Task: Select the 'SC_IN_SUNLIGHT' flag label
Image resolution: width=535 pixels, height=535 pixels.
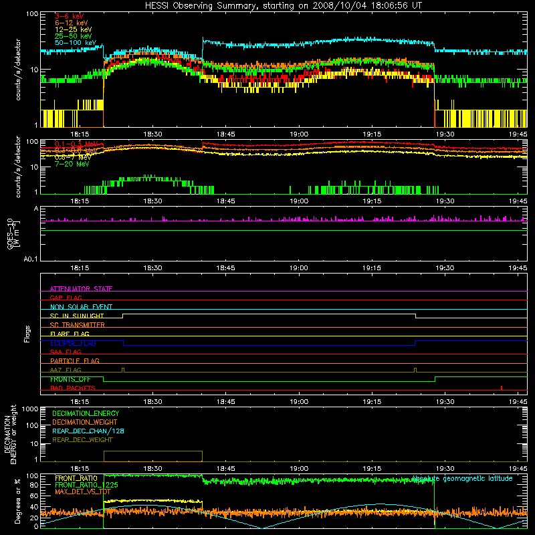Action: [x=76, y=316]
